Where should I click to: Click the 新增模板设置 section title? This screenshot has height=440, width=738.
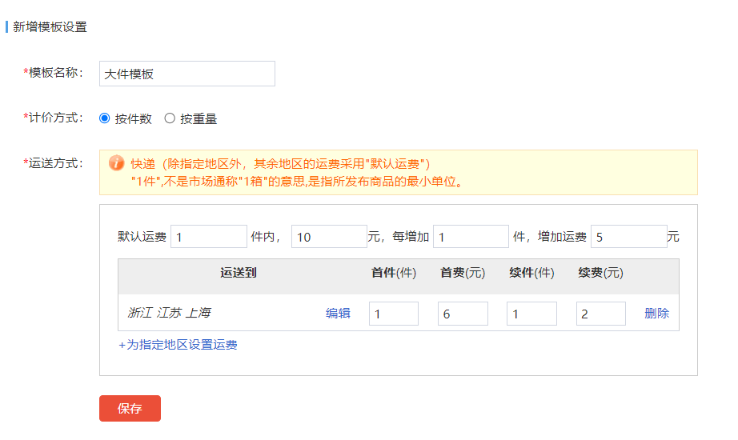[x=50, y=26]
